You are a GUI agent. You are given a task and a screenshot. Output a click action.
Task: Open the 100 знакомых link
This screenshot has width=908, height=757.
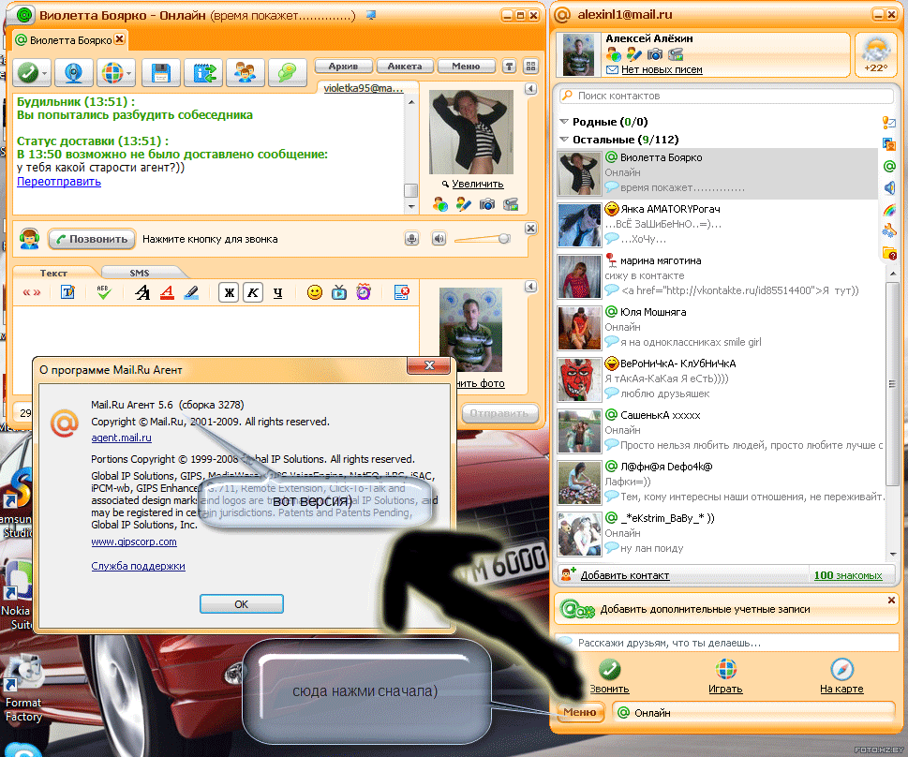(x=848, y=575)
